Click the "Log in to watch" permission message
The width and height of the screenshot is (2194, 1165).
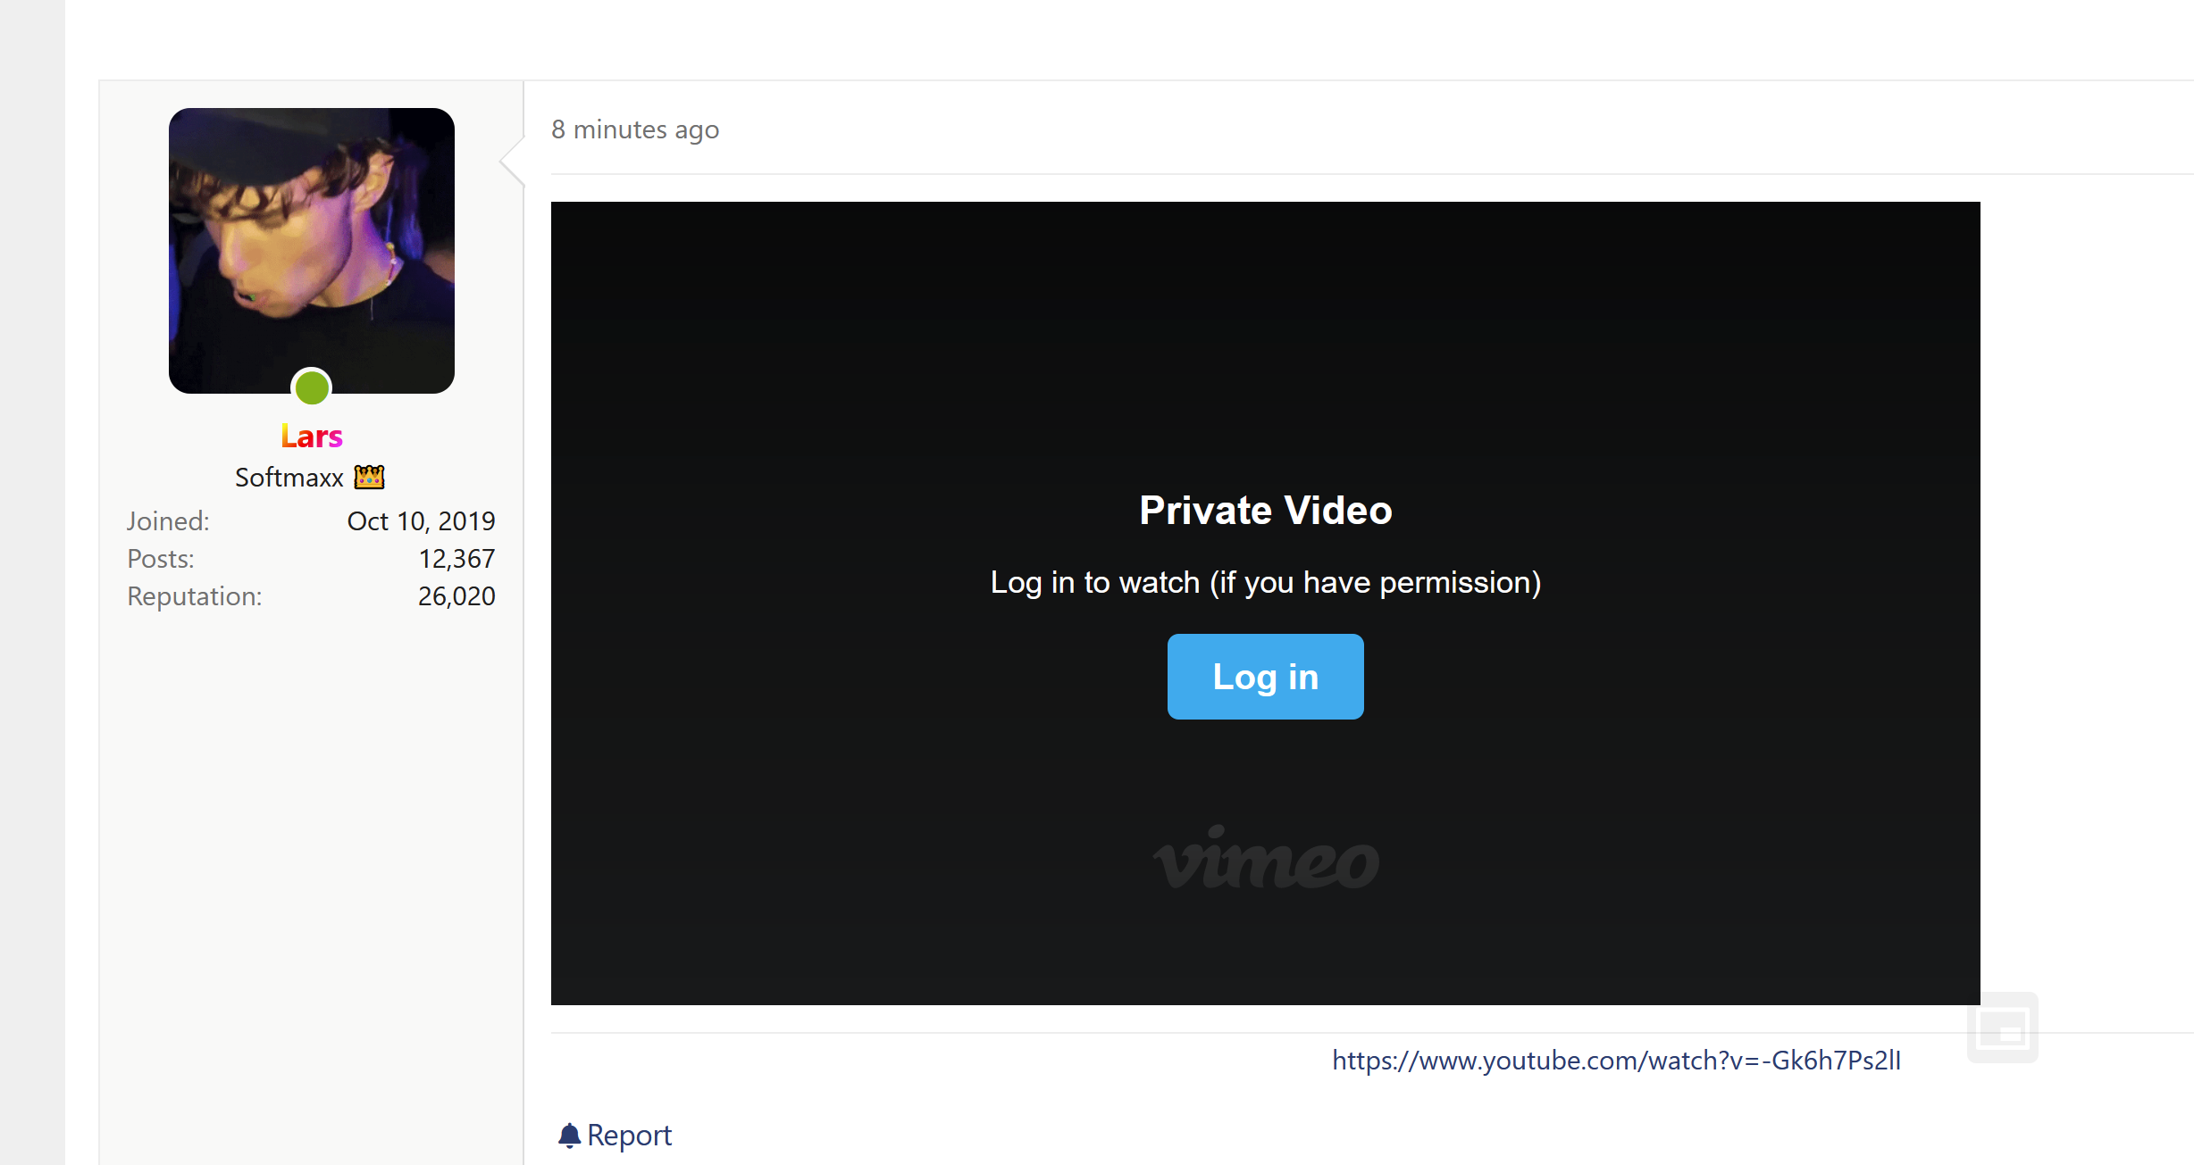(1266, 583)
